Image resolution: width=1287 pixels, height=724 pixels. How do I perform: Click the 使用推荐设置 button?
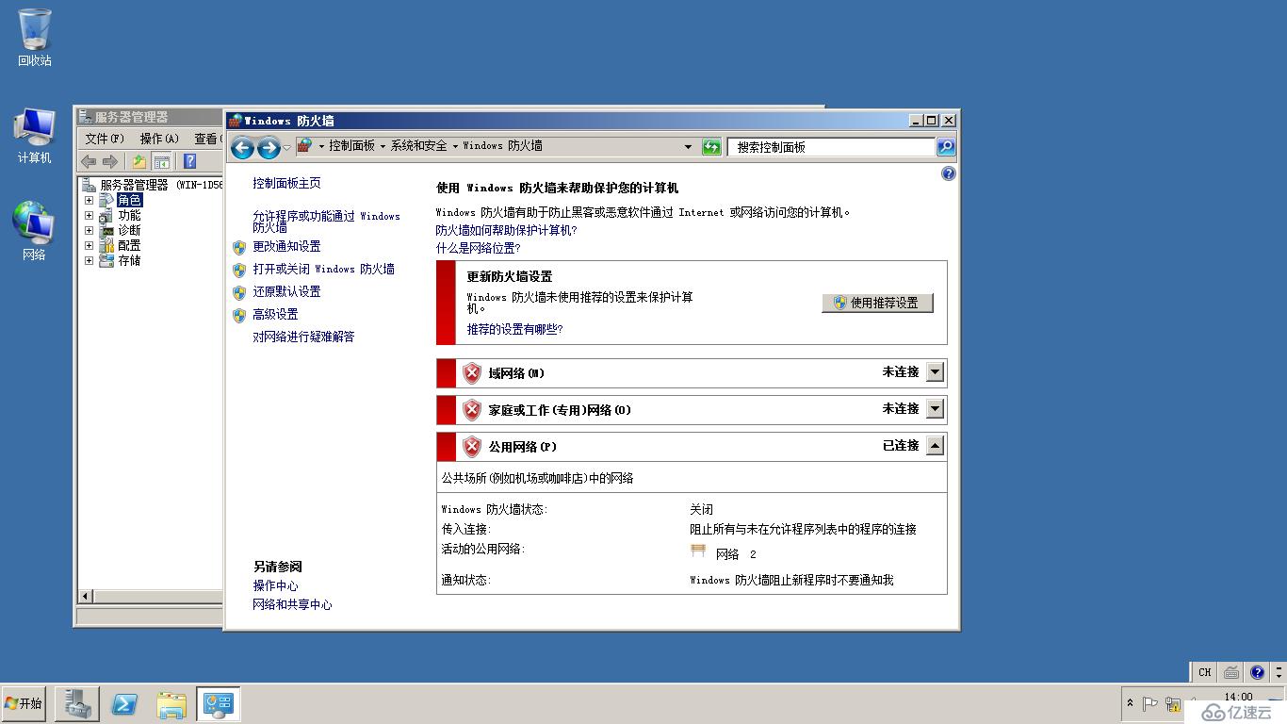(877, 303)
